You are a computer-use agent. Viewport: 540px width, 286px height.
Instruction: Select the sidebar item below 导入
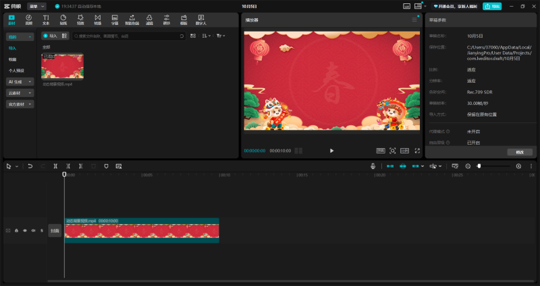click(12, 59)
